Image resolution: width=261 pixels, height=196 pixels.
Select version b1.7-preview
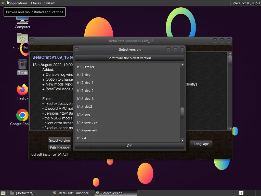(127, 130)
